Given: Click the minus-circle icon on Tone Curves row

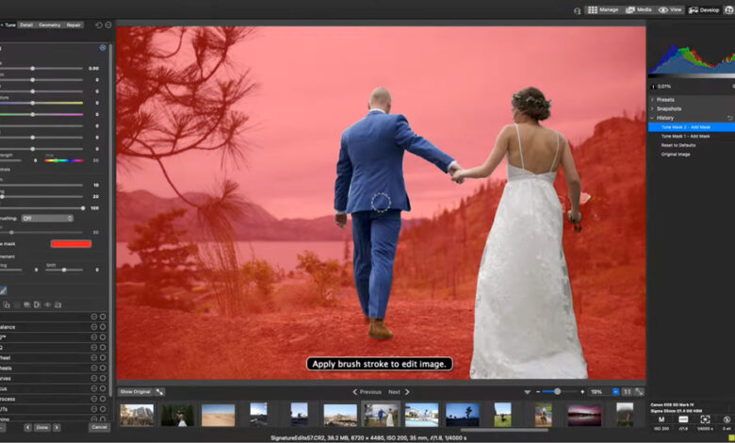Looking at the screenshot, I should [x=93, y=378].
